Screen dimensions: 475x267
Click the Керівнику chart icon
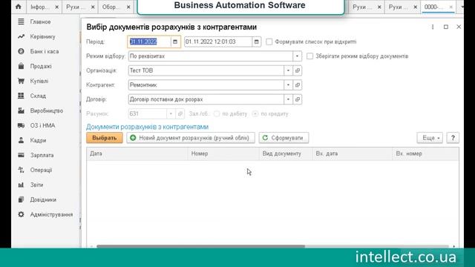(21, 36)
